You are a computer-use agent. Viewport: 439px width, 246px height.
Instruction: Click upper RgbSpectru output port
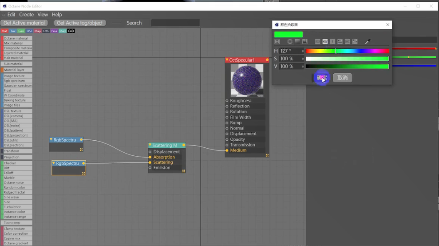(81, 139)
